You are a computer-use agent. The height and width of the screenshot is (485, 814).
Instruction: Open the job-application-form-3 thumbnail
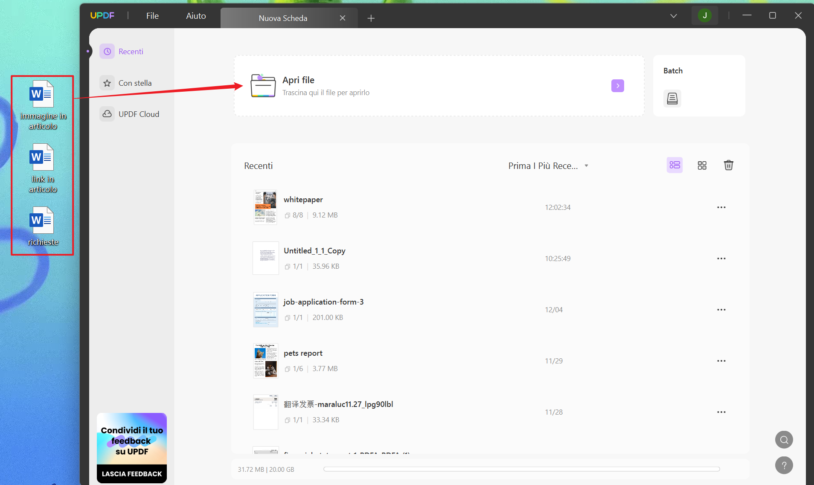[265, 310]
